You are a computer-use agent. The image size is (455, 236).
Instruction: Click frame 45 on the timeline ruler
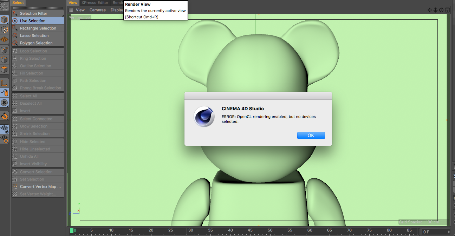click(250, 231)
